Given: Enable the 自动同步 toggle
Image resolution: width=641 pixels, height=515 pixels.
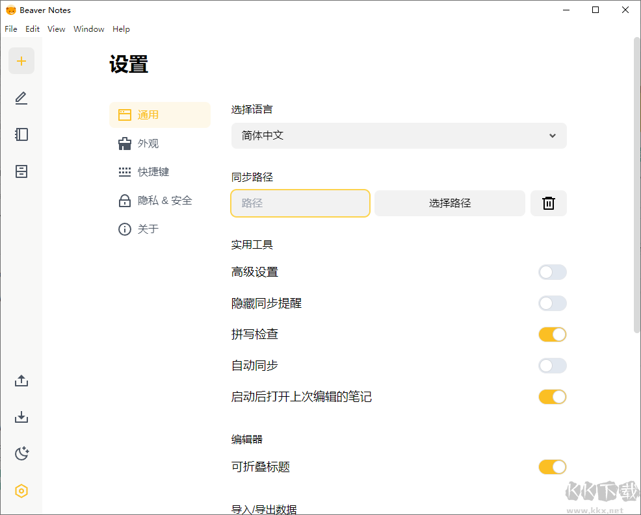Looking at the screenshot, I should [552, 366].
